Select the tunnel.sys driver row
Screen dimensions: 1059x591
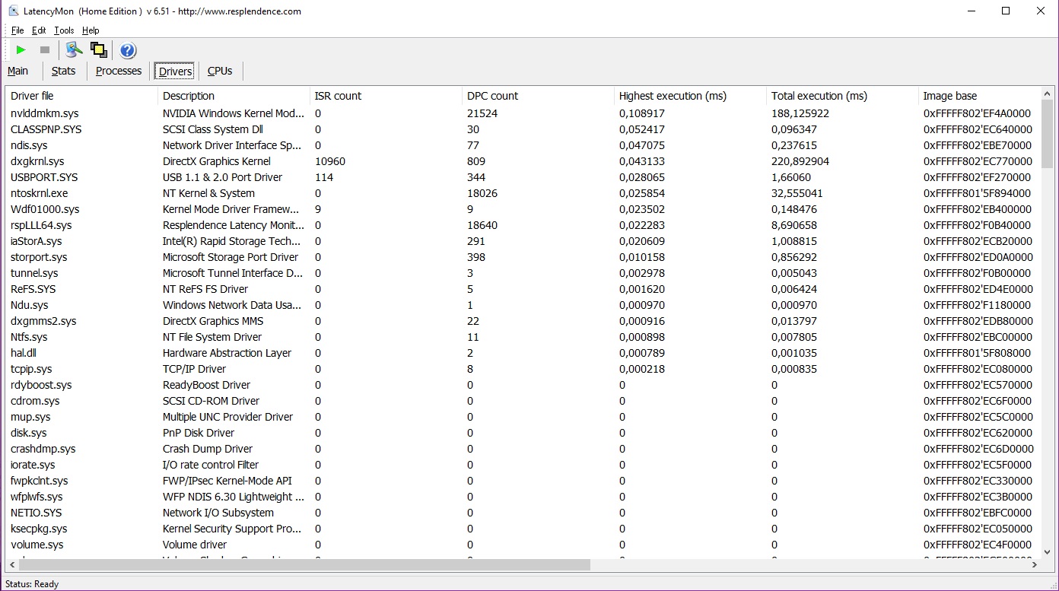click(x=523, y=273)
